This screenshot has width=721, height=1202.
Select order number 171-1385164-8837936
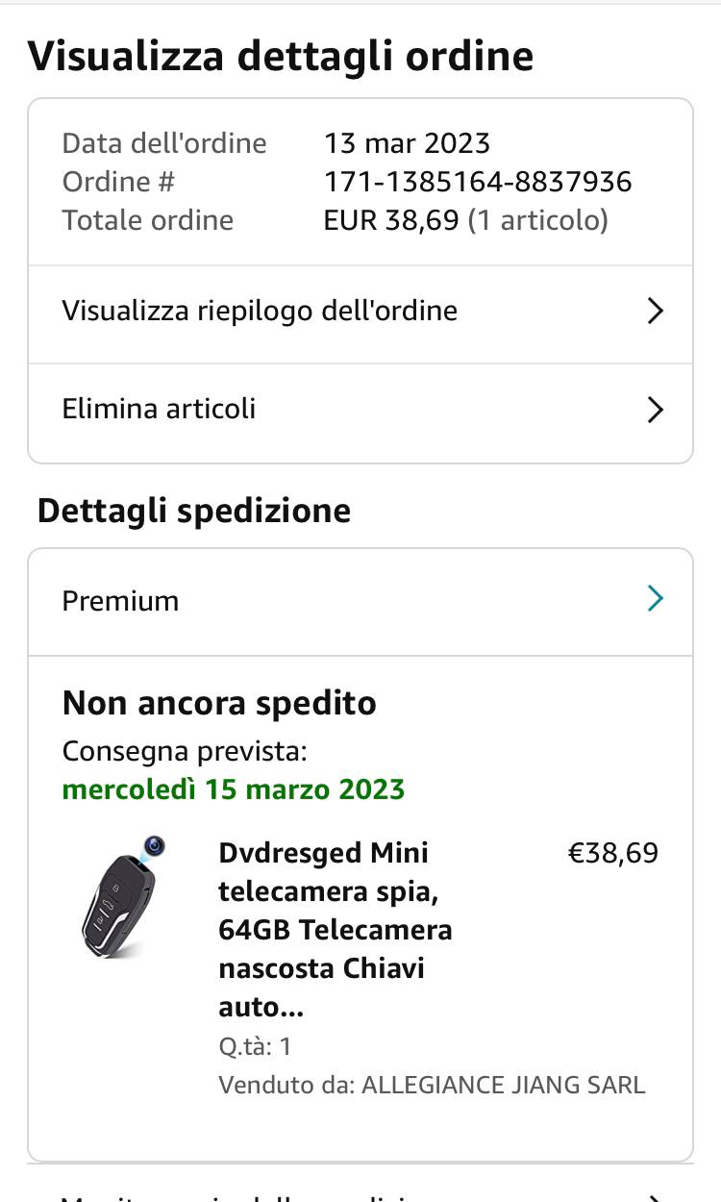pos(478,182)
